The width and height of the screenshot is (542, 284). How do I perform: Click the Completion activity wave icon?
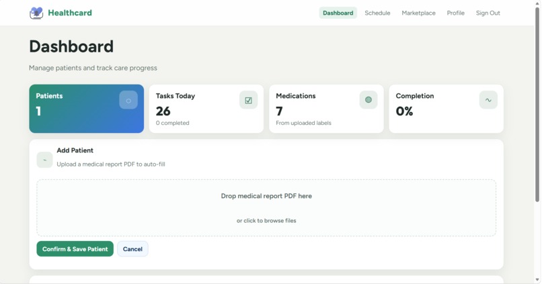(488, 100)
